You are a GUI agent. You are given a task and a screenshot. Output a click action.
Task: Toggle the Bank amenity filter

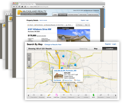[93, 96]
